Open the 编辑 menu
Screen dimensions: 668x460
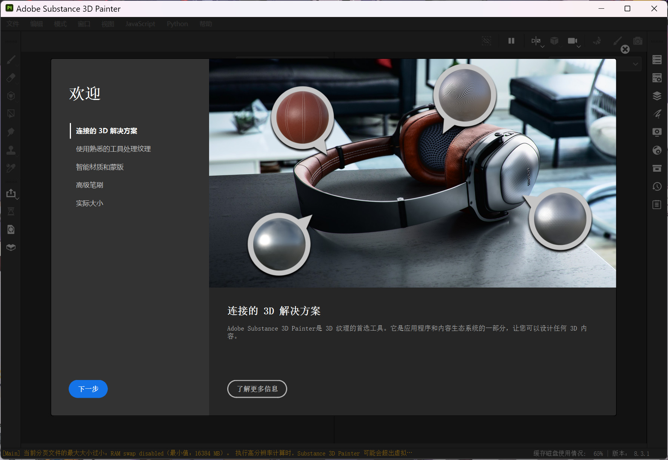37,24
